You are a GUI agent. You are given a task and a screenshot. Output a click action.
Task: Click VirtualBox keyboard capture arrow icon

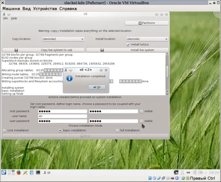click(188, 178)
